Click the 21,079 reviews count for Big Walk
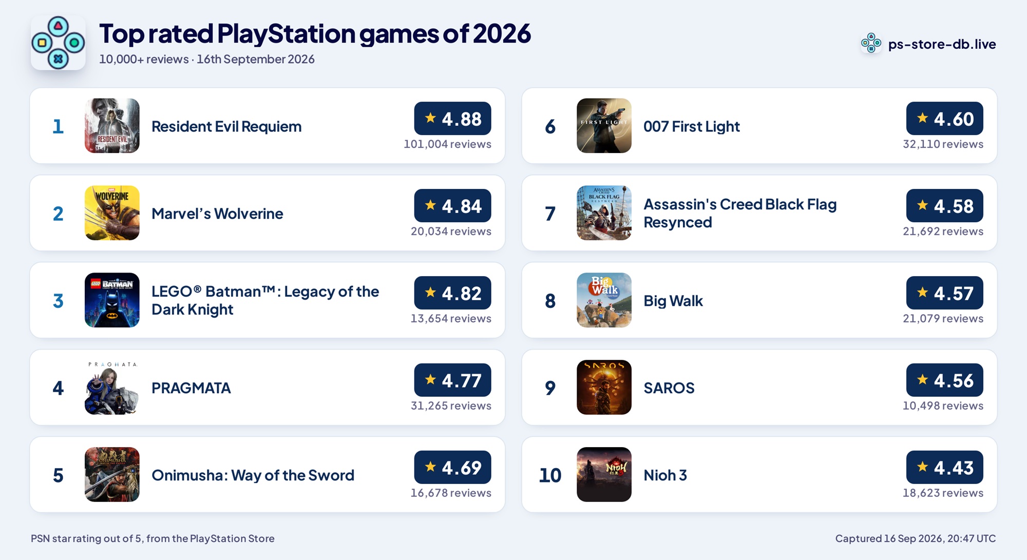The image size is (1027, 560). [943, 319]
